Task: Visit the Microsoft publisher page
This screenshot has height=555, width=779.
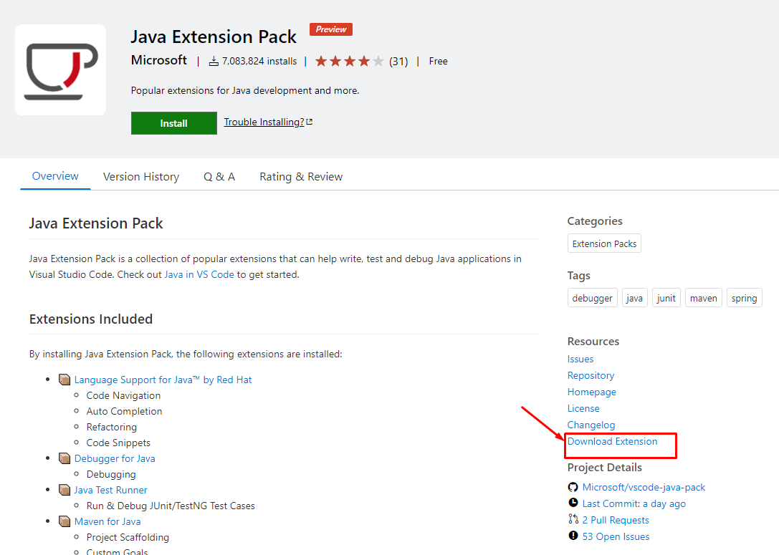Action: [159, 60]
